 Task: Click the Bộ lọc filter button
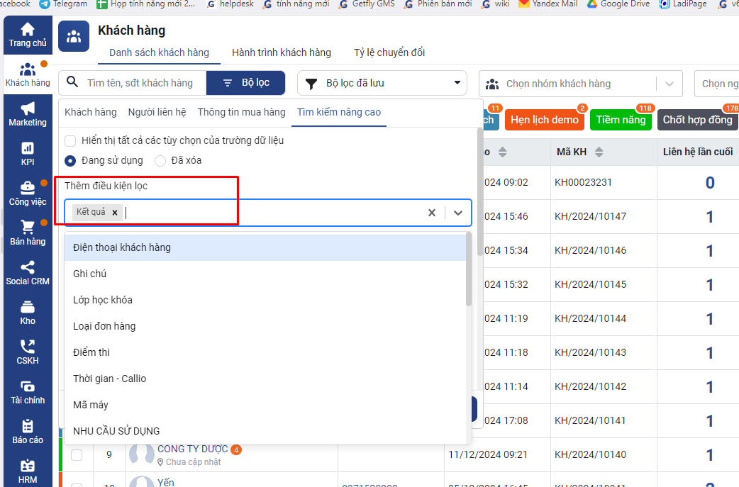click(x=246, y=83)
